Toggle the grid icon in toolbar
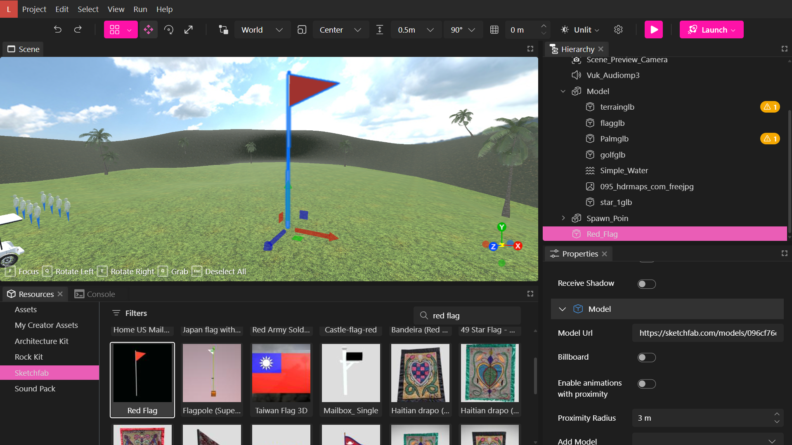Screen dimensions: 792x445 494,30
